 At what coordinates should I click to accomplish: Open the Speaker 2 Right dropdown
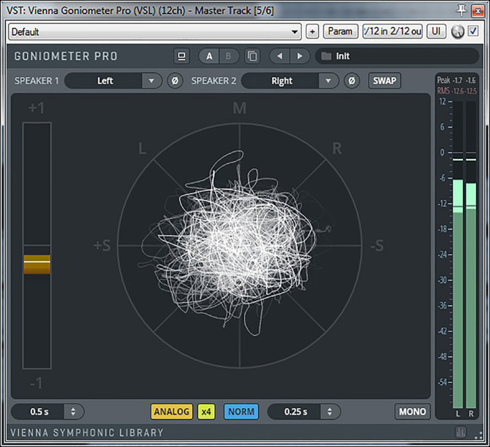tap(290, 81)
